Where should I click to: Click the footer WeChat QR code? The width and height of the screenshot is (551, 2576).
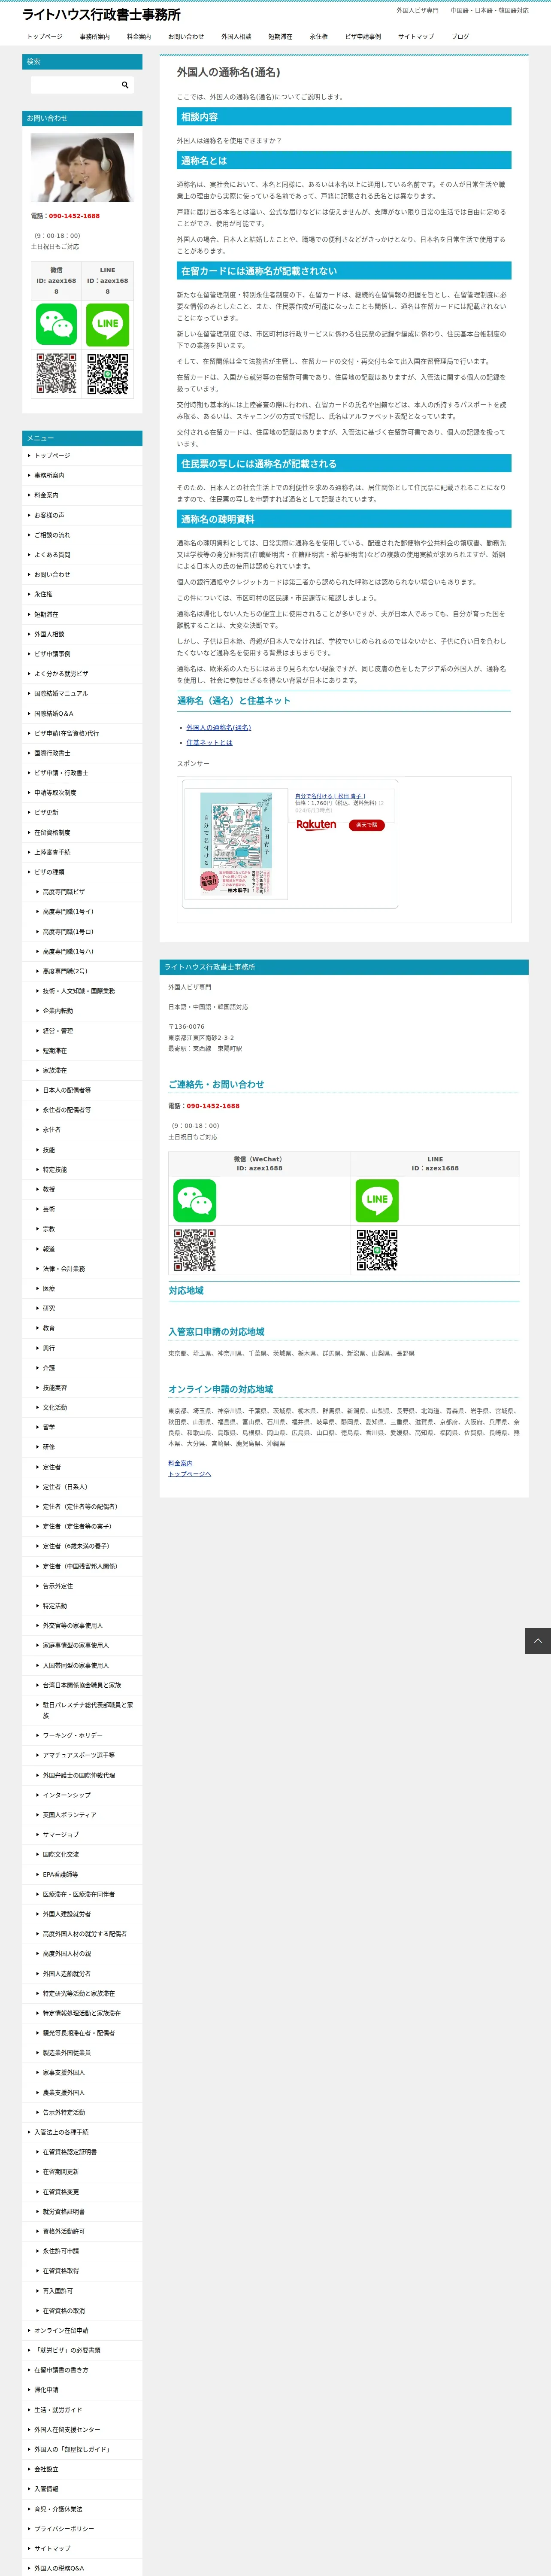tap(195, 1250)
